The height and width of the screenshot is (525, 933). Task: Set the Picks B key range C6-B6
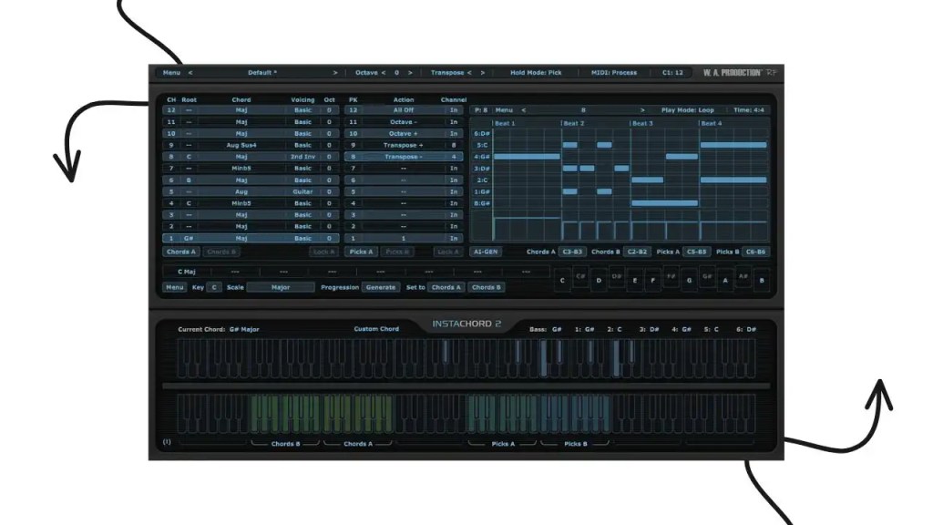click(x=755, y=252)
